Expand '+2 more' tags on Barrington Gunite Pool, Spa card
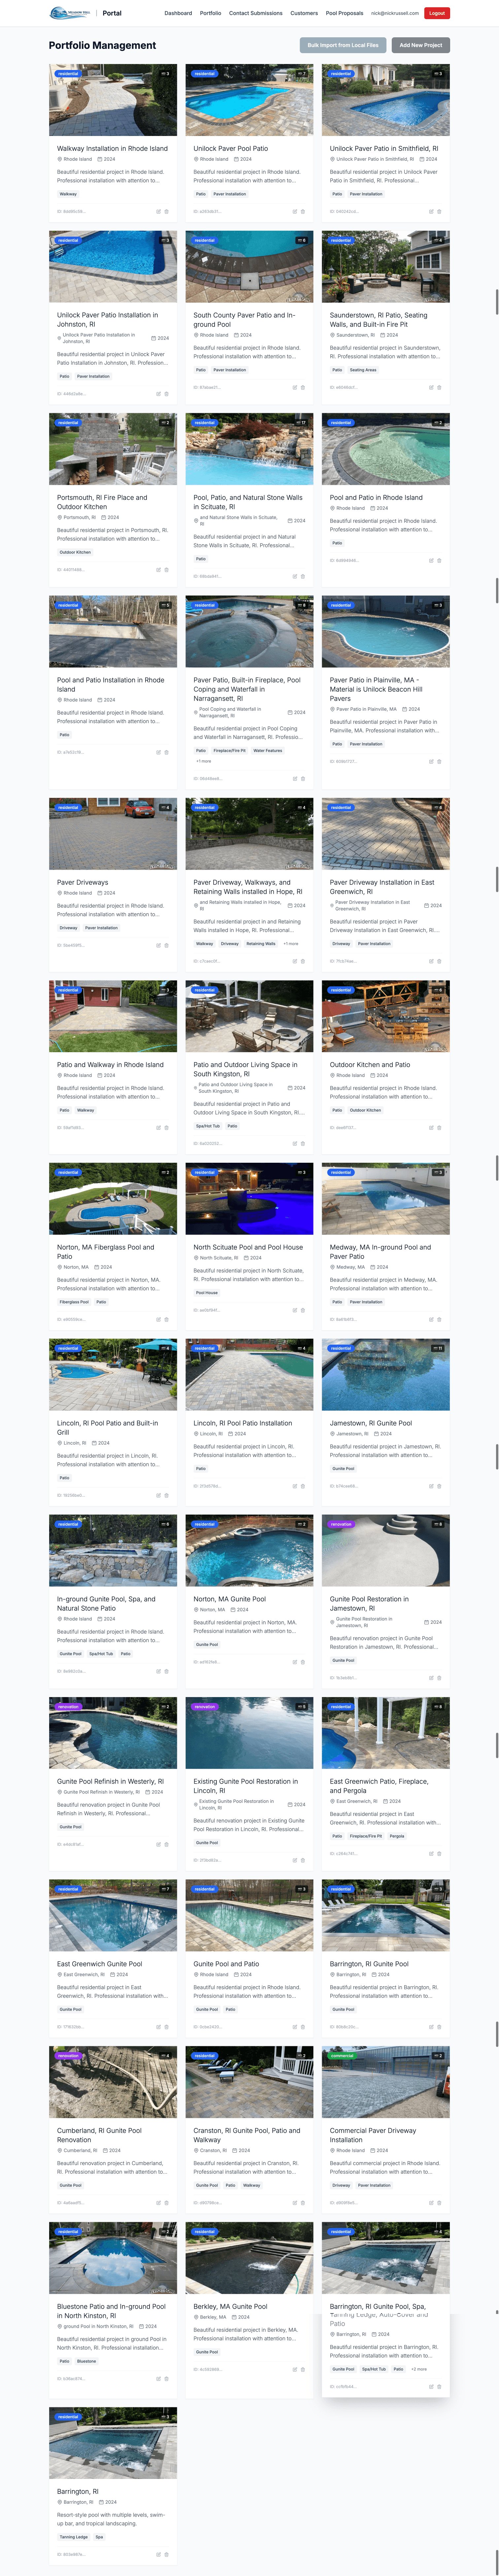 (x=419, y=2369)
